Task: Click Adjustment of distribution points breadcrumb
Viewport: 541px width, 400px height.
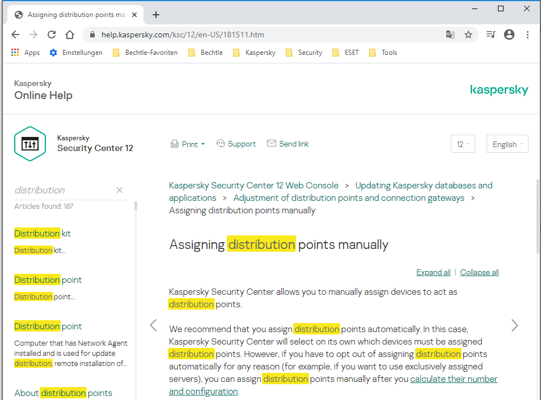Action: click(x=349, y=198)
